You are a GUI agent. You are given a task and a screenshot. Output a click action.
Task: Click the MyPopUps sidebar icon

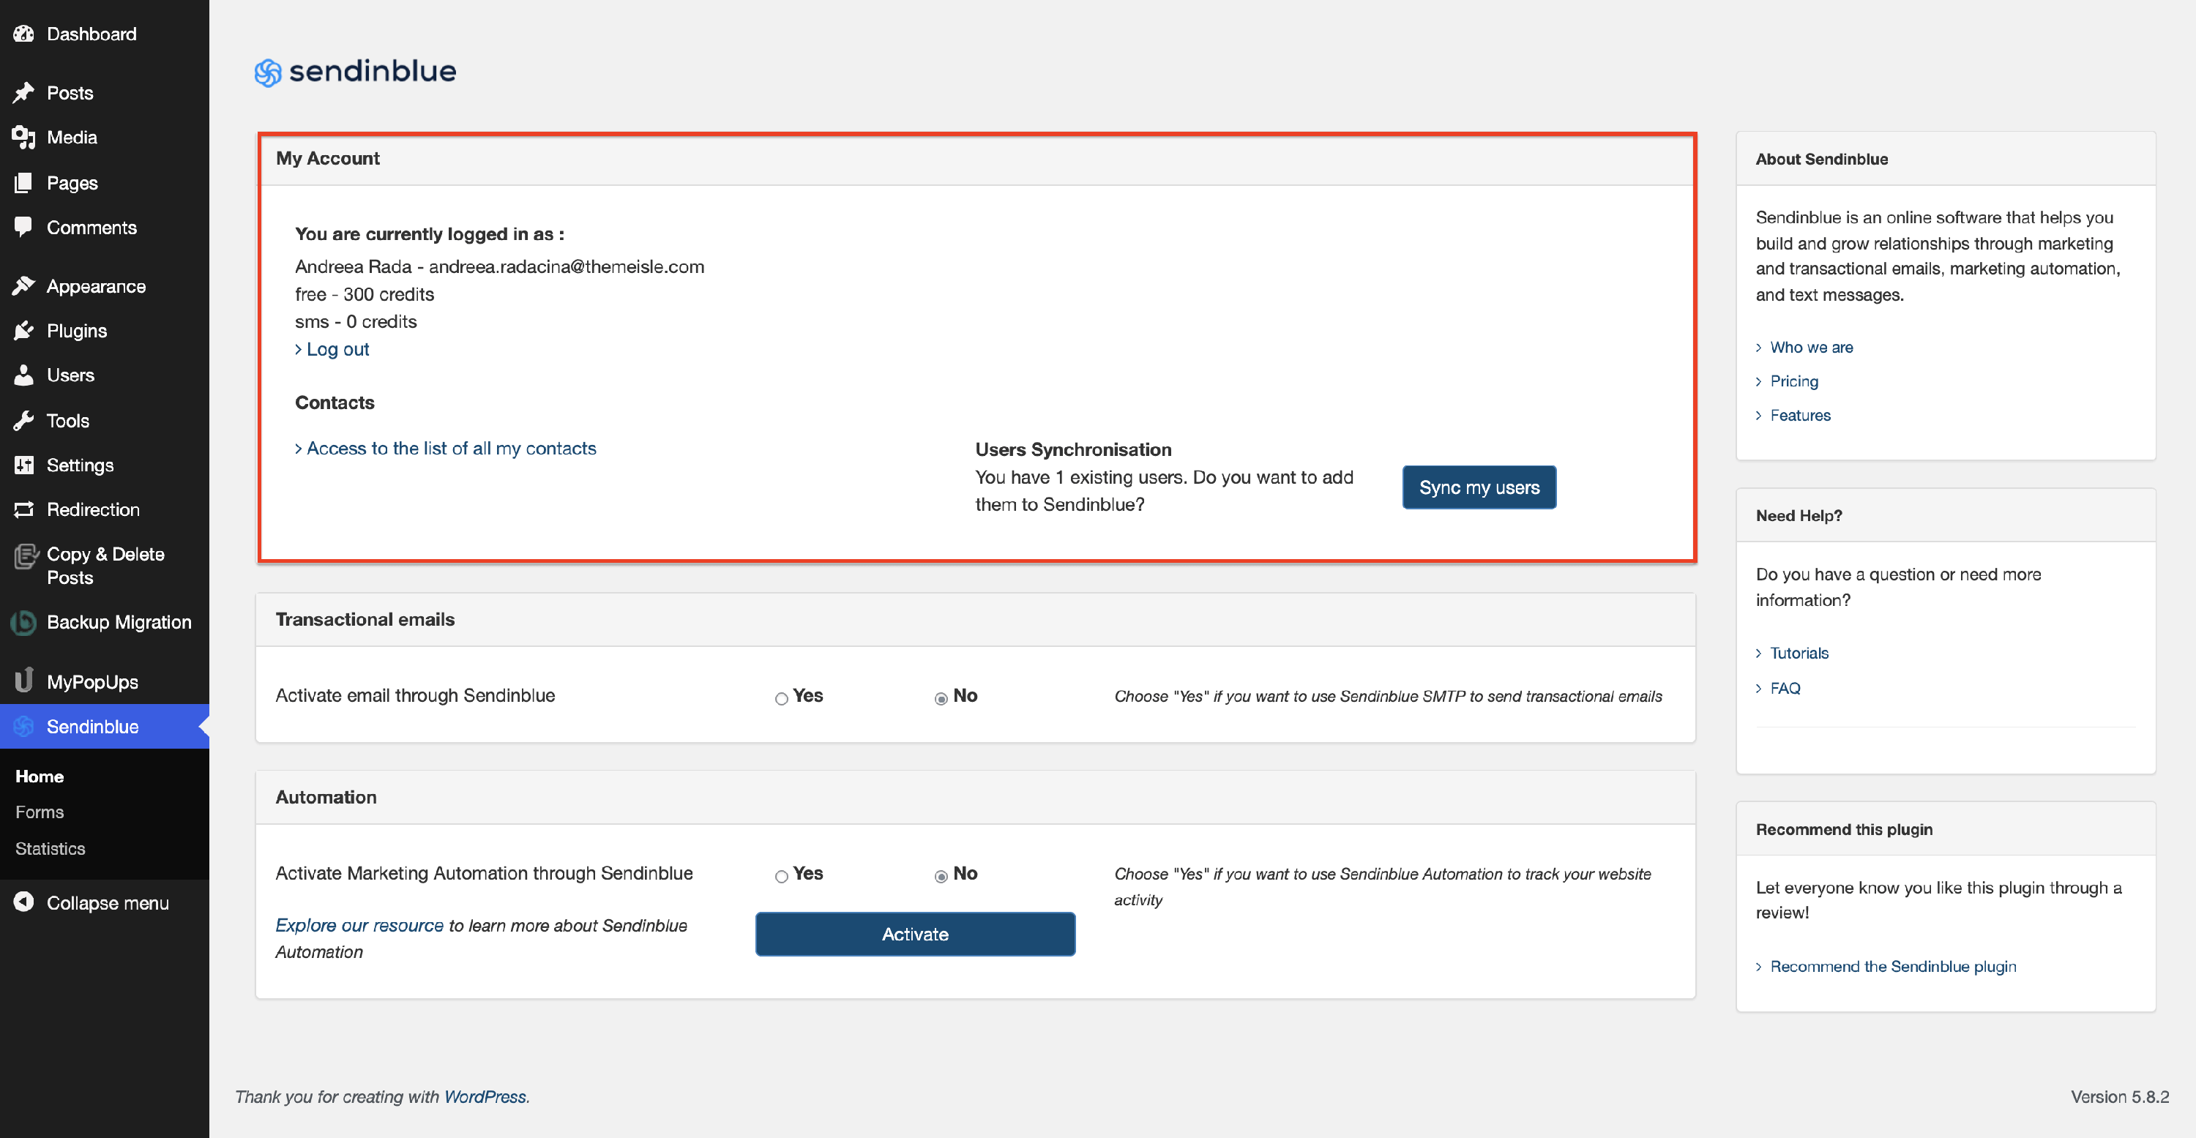point(24,681)
